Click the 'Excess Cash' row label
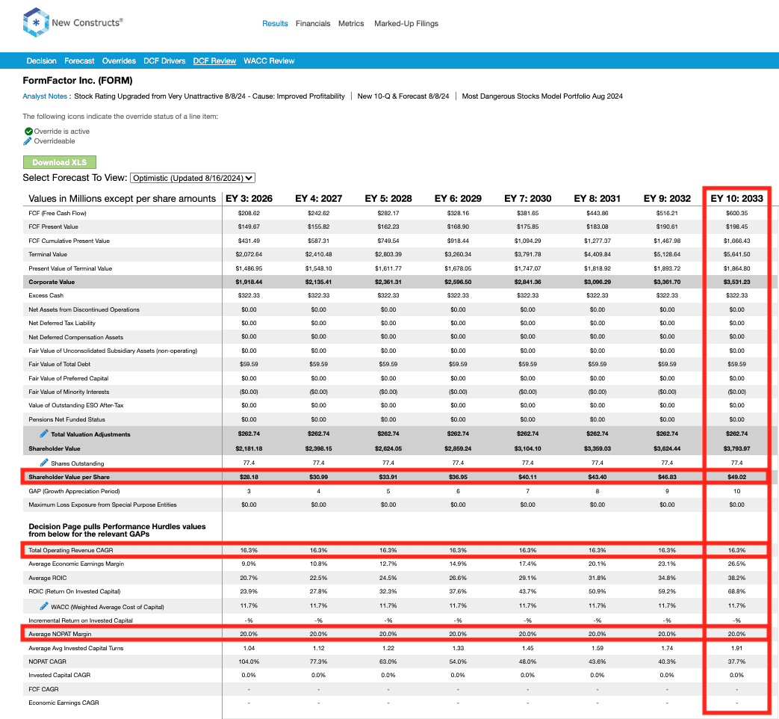This screenshot has height=719, width=779. coord(46,295)
